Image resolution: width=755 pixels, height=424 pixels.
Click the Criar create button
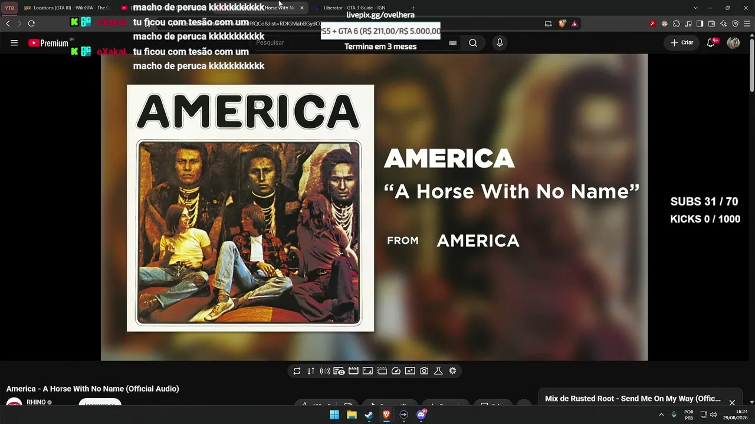[x=681, y=43]
